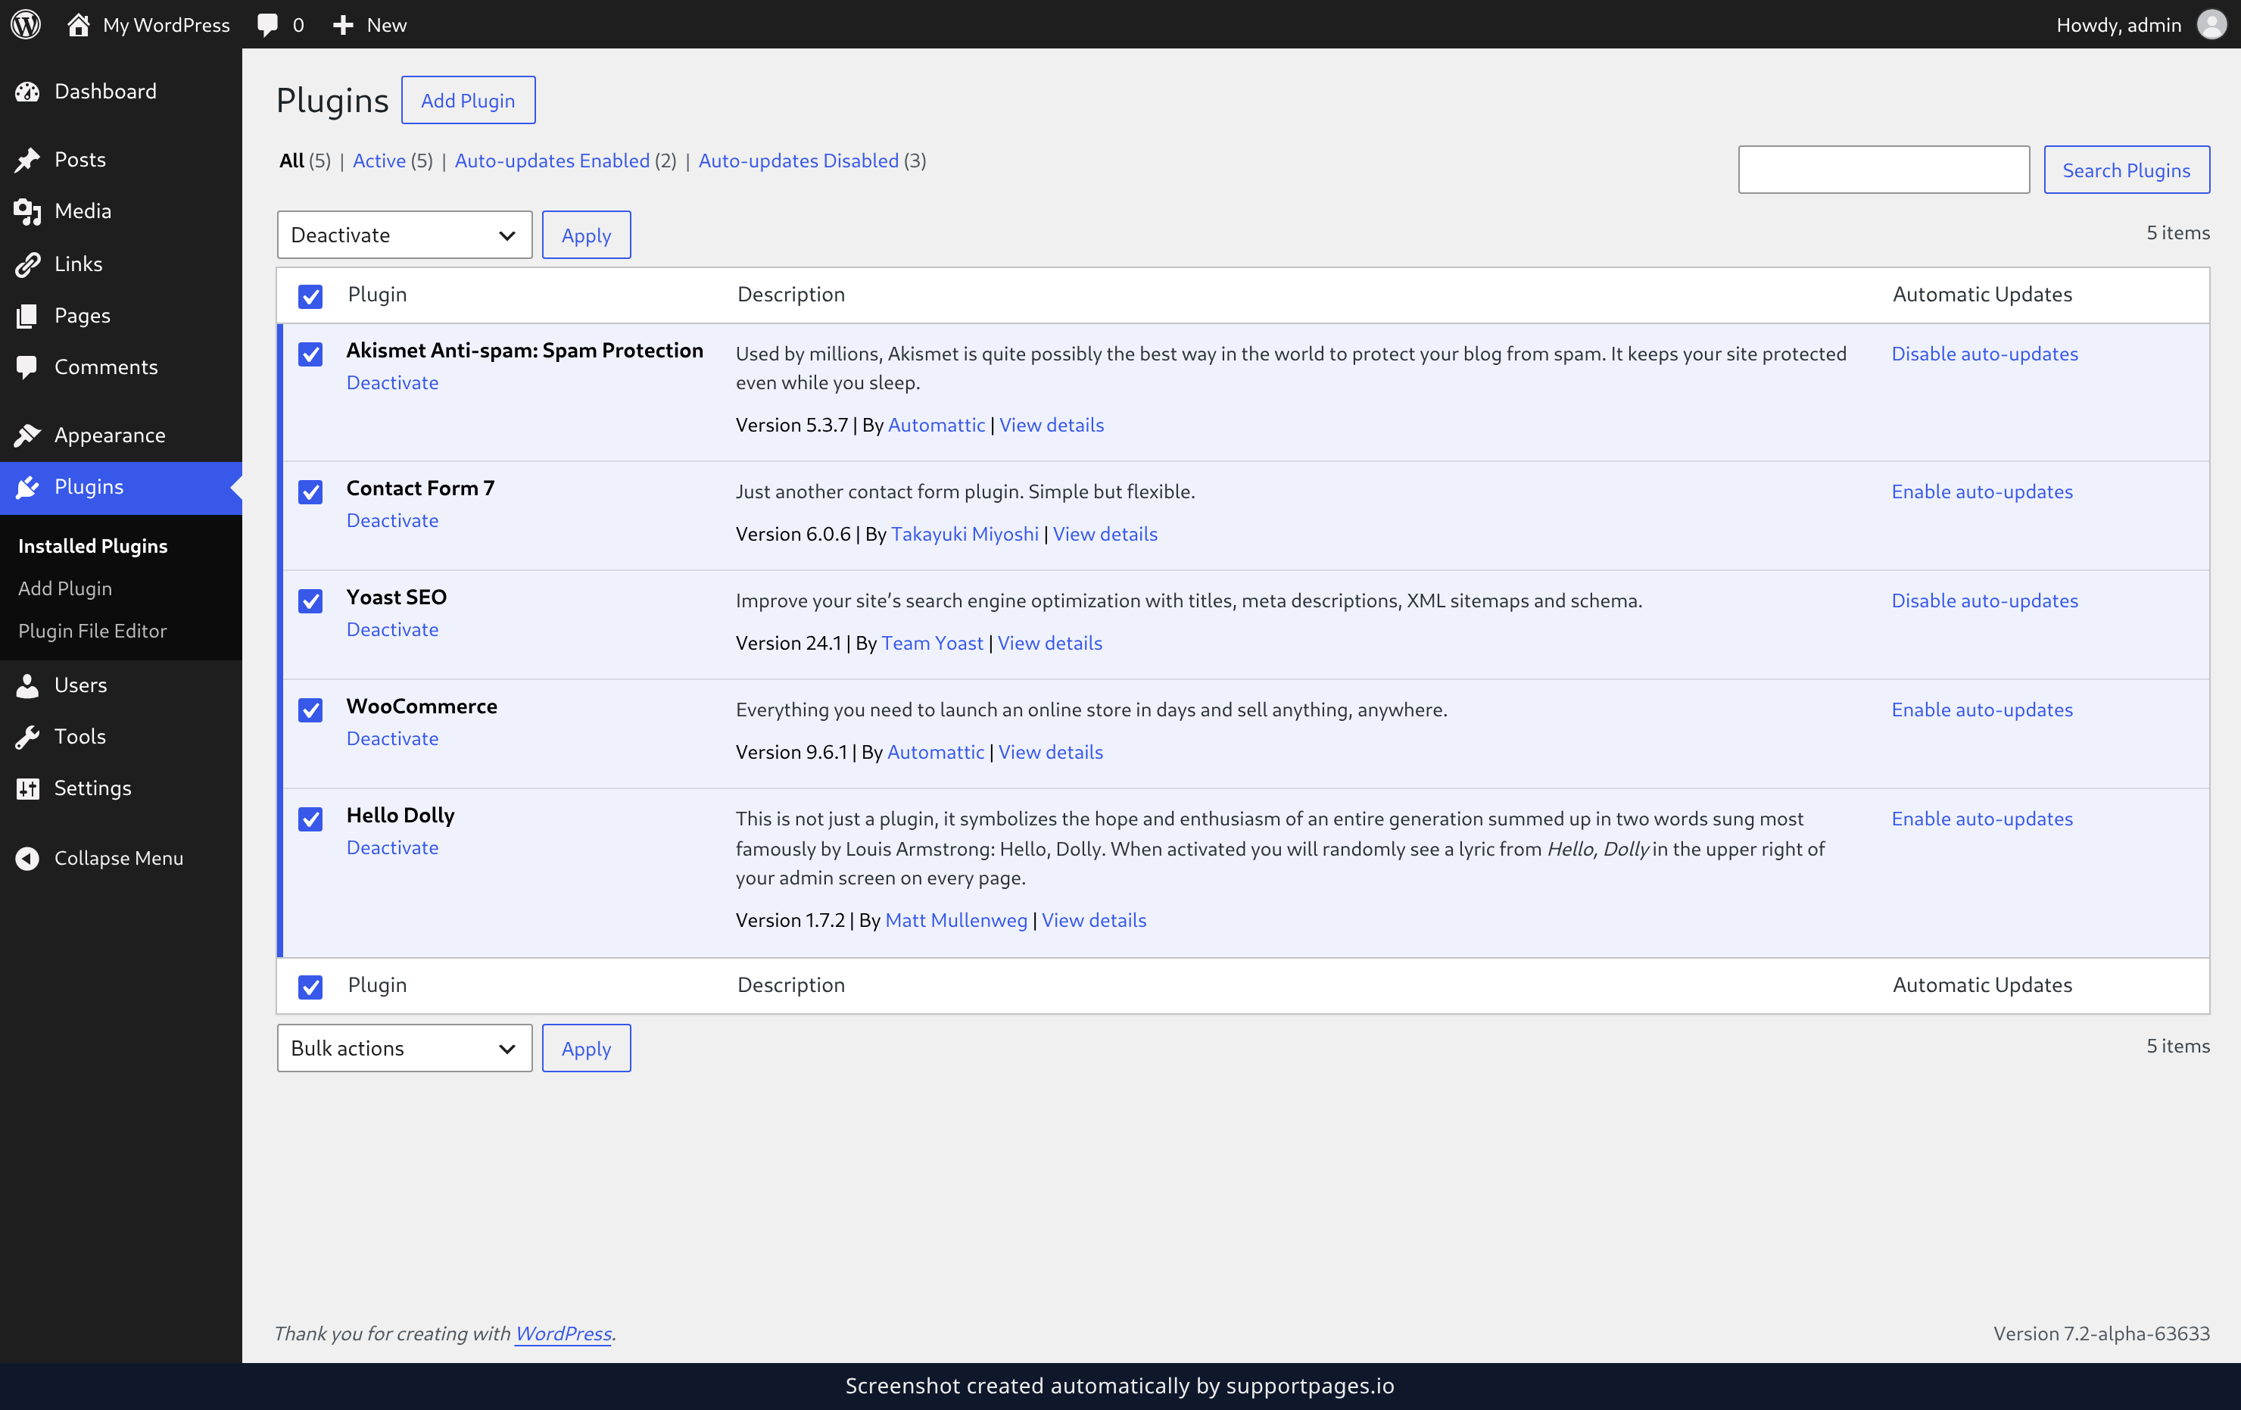The width and height of the screenshot is (2241, 1410).
Task: Click the plus icon for New
Action: pyautogui.click(x=344, y=24)
